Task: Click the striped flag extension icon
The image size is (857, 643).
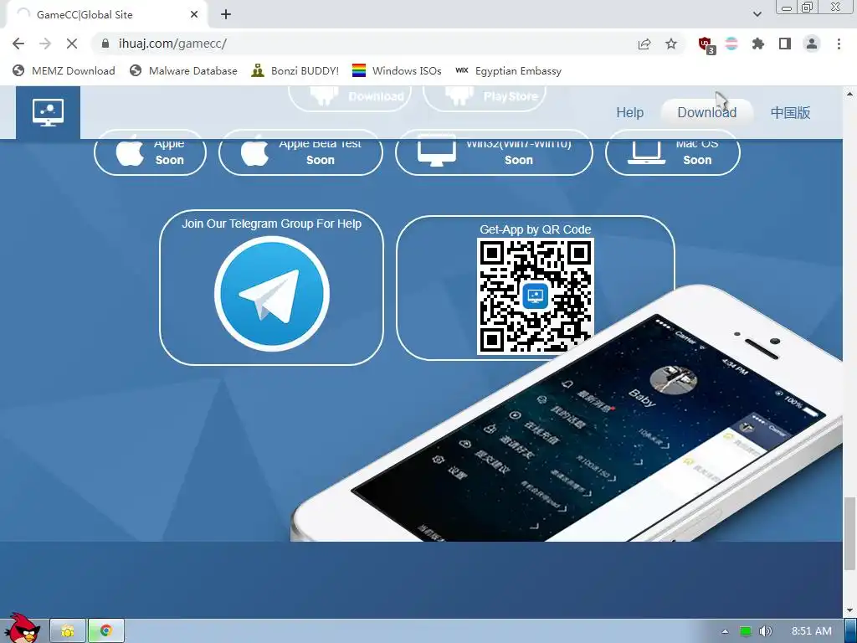Action: tap(731, 44)
